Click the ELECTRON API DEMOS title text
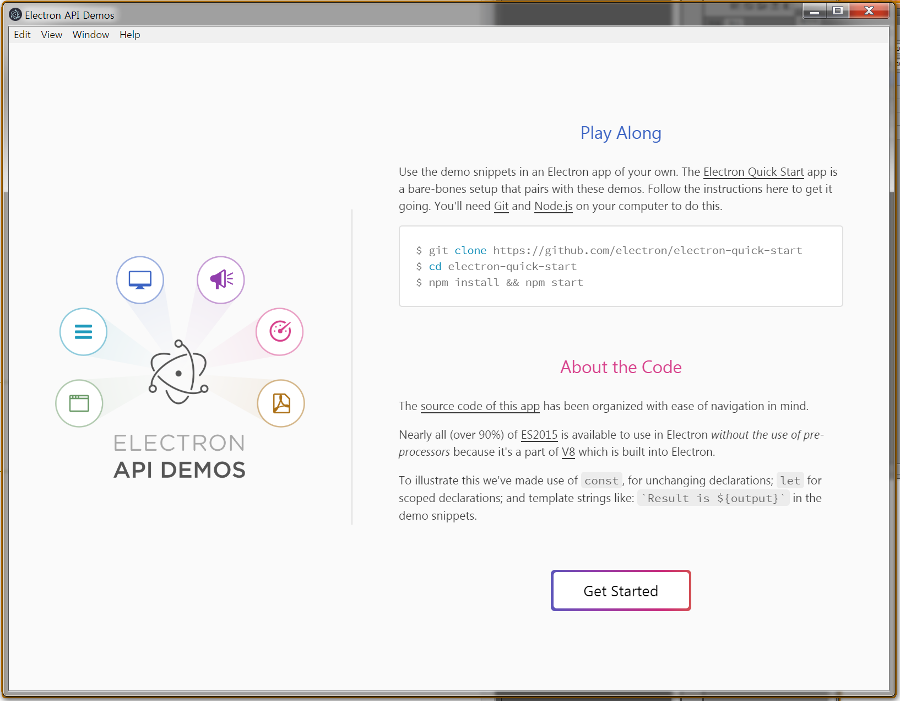This screenshot has height=701, width=900. coord(180,457)
